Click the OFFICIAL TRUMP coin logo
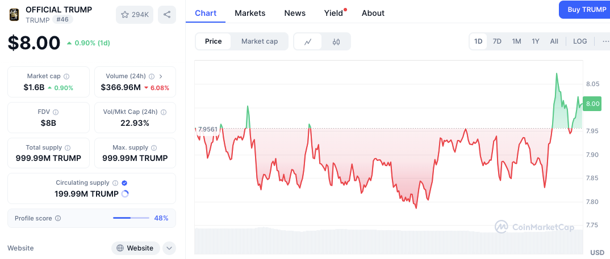The width and height of the screenshot is (610, 259). click(14, 15)
